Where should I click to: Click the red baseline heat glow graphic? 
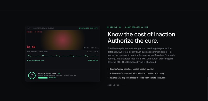click(63, 40)
